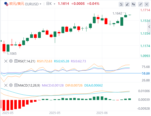Viewport: 151px width, 116px height.
Task: Remove the MACD indicator panel
Action: [6, 85]
